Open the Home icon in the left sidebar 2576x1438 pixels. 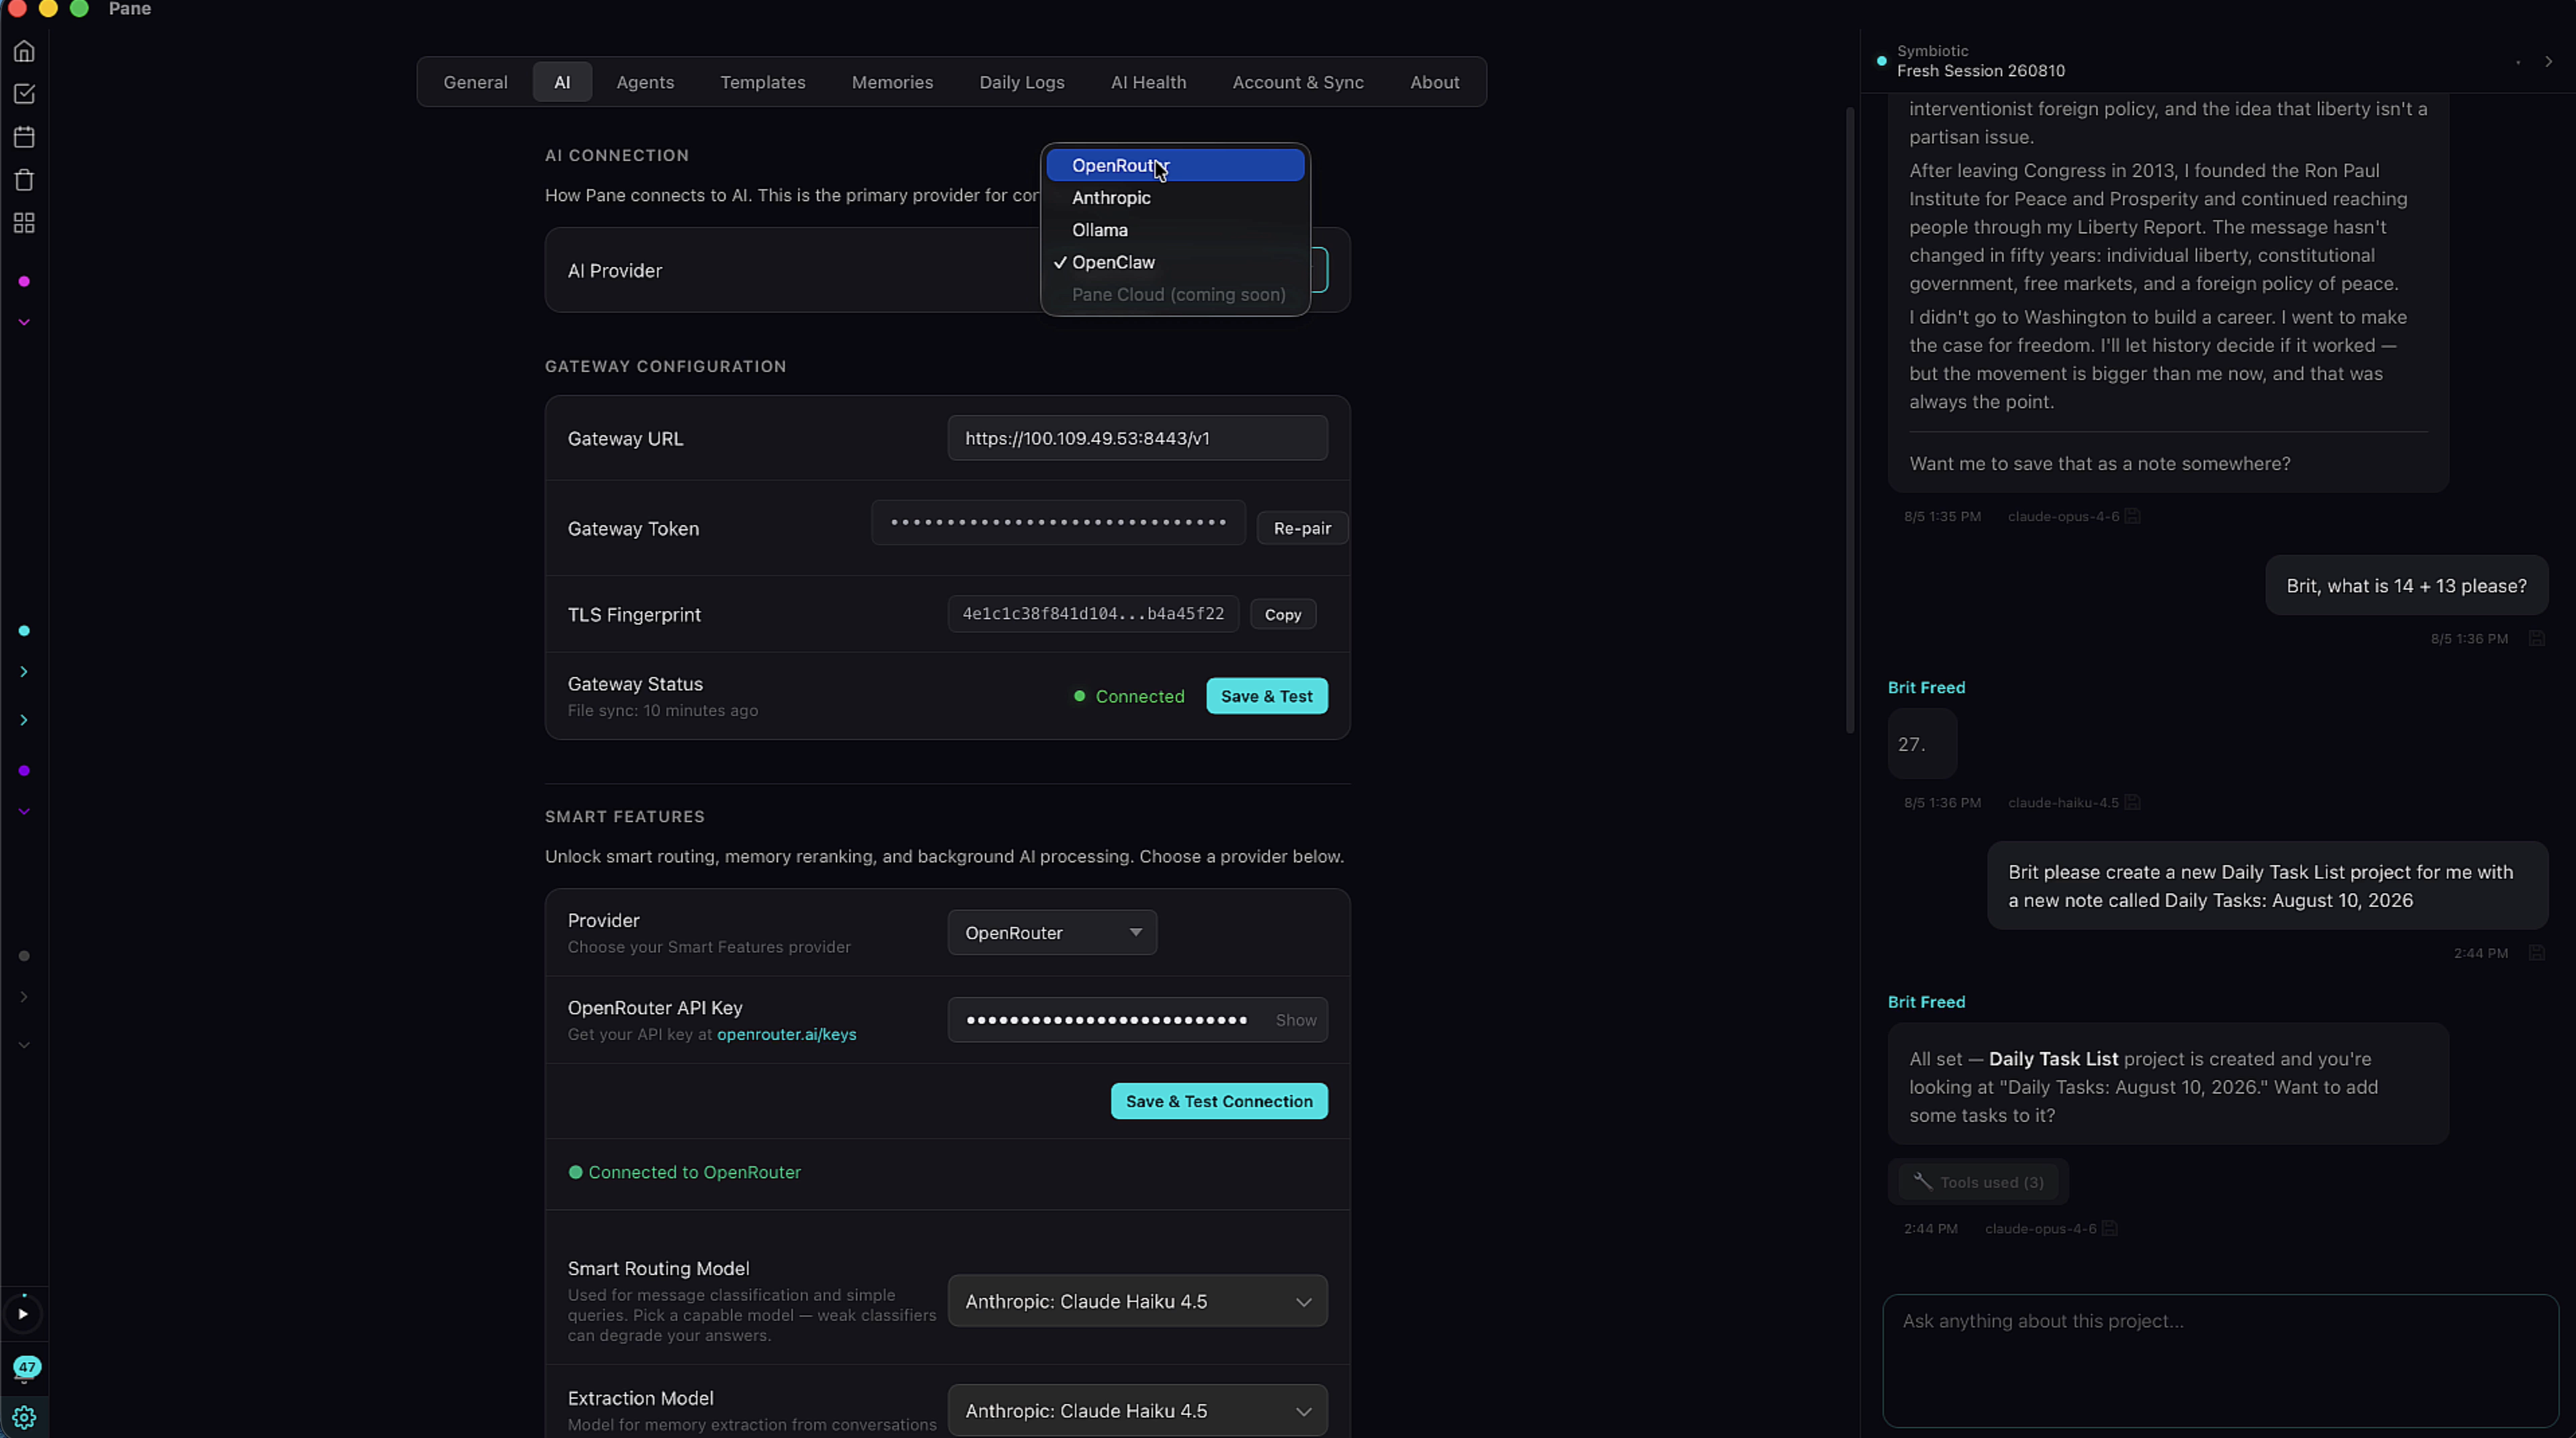click(24, 51)
